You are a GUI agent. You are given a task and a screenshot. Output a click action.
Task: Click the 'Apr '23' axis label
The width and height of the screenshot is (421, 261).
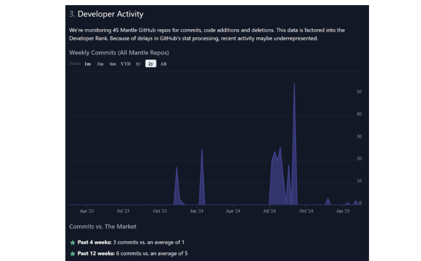tap(87, 211)
